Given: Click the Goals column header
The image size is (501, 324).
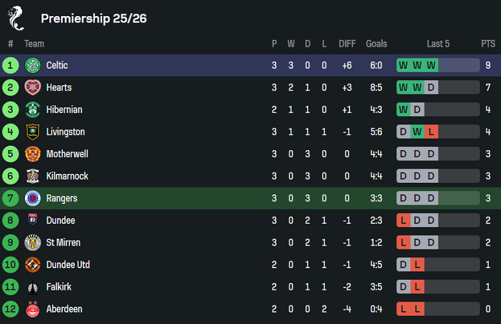Looking at the screenshot, I should point(376,44).
